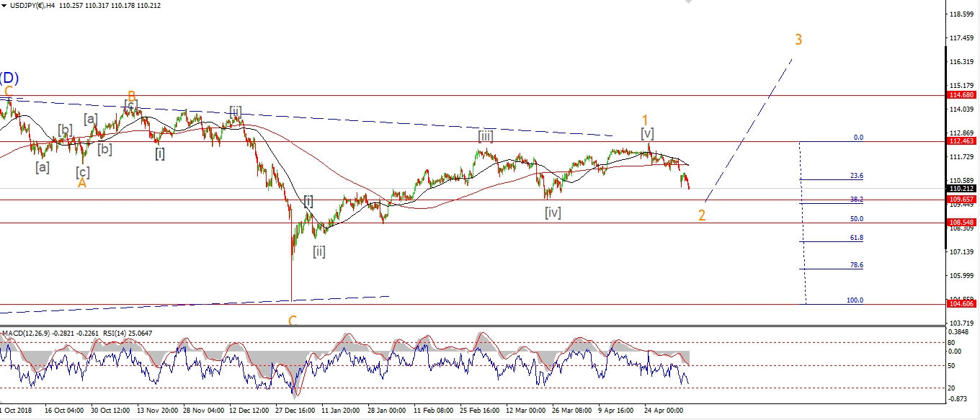Viewport: 980px width, 420px height.
Task: Click the orange A wave label
Action: [82, 184]
